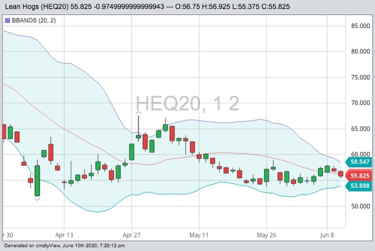Click the 70.000 price axis label
Screen dimensions: 375x251
(x=361, y=103)
